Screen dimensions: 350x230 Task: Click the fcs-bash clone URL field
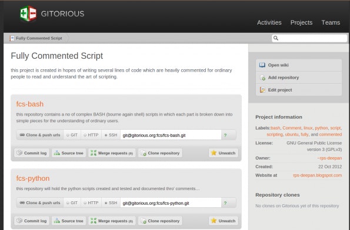(x=171, y=135)
